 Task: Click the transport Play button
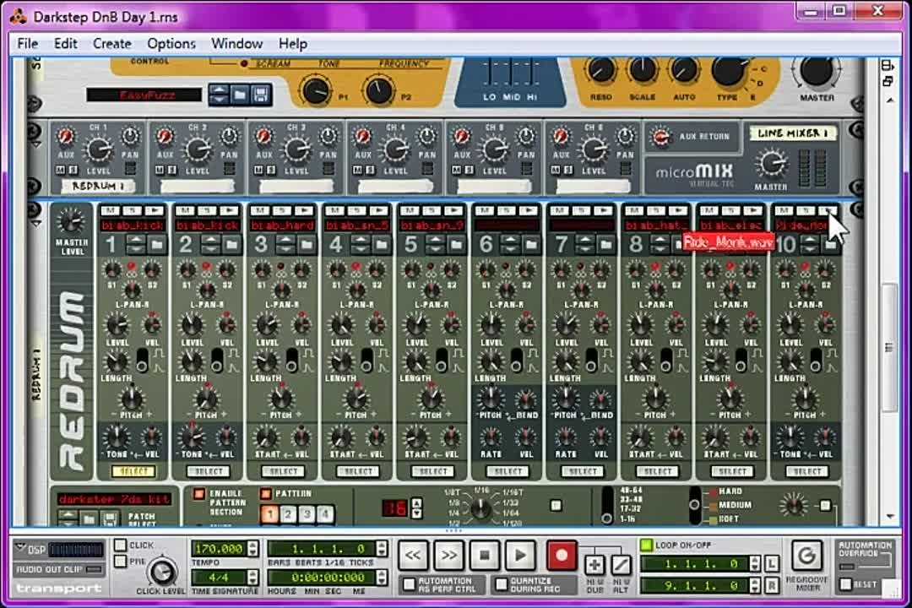coord(519,556)
